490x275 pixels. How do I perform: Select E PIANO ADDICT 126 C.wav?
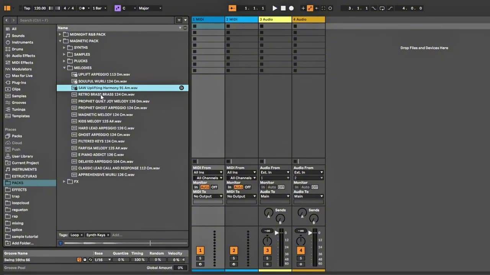(x=101, y=155)
